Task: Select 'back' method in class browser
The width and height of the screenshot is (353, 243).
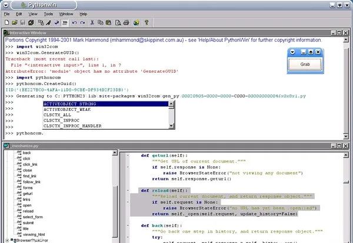Action: [27, 153]
